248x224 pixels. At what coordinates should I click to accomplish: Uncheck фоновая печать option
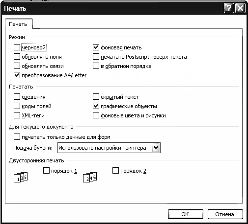click(96, 47)
